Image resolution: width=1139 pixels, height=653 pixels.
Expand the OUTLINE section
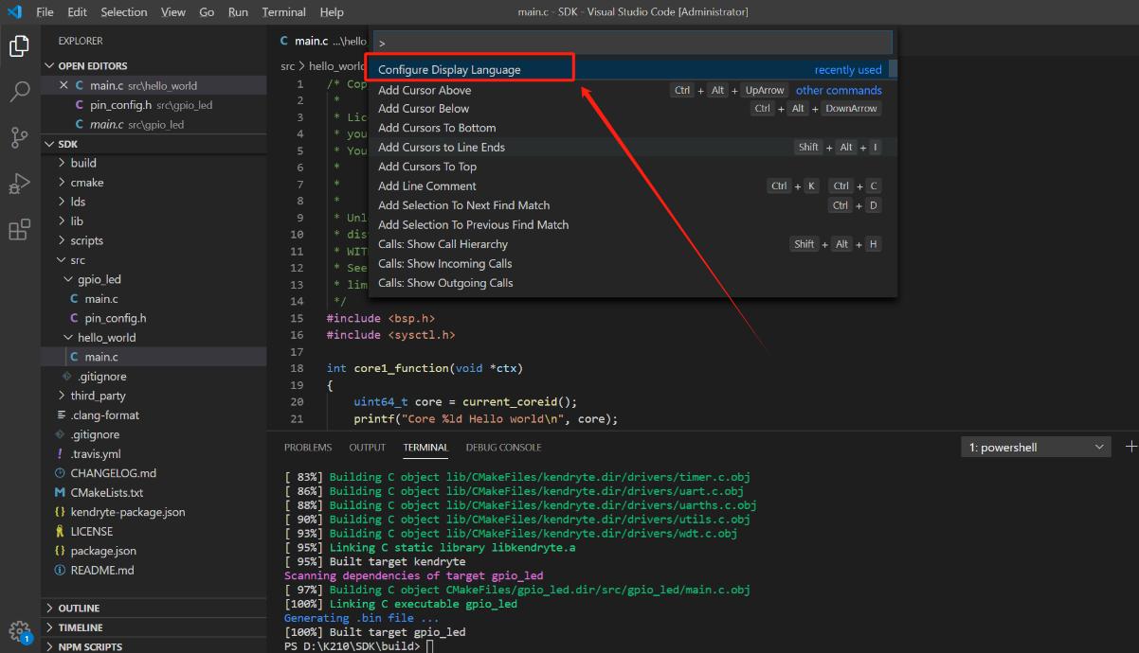point(154,608)
